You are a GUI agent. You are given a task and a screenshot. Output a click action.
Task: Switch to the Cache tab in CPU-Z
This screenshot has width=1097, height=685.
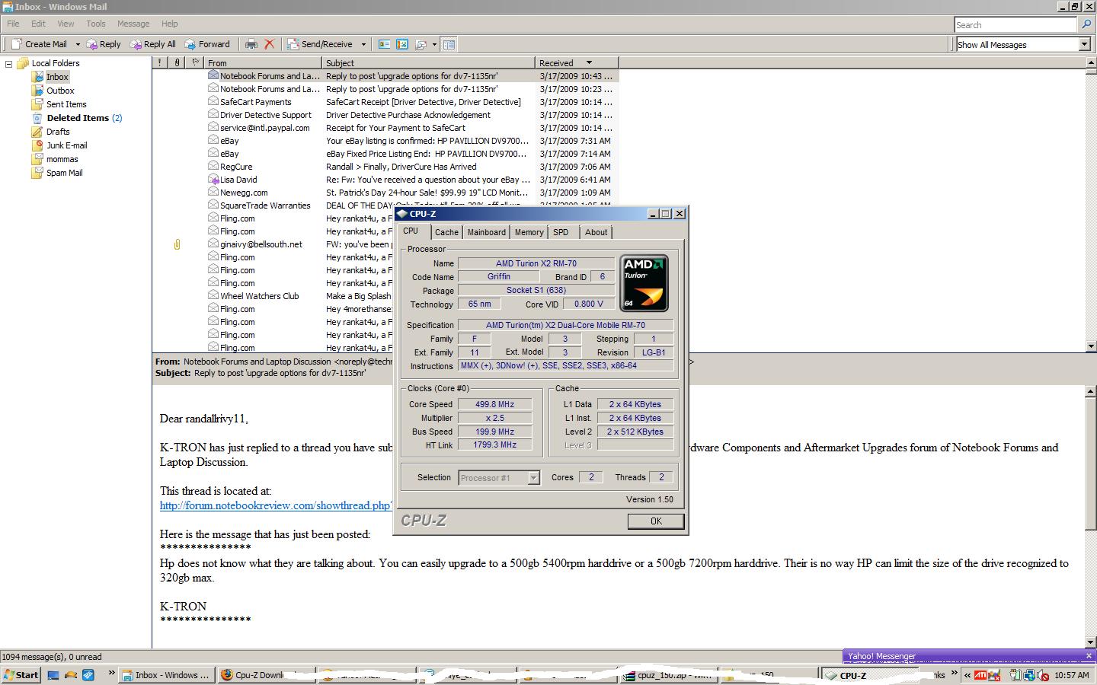446,232
